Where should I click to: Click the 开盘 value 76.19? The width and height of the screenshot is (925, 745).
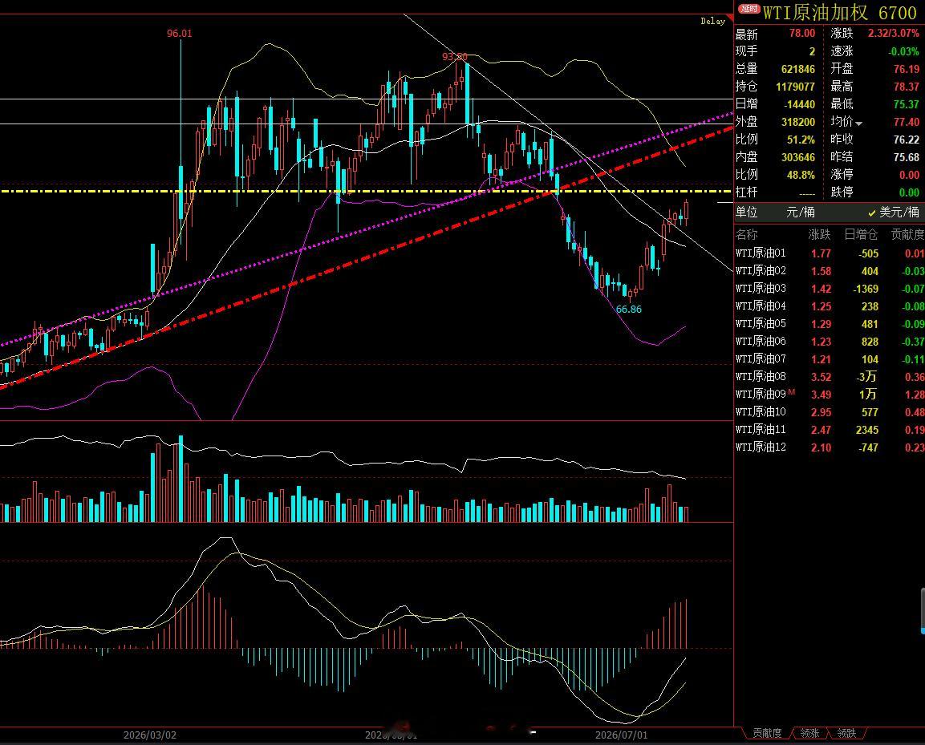[x=906, y=69]
